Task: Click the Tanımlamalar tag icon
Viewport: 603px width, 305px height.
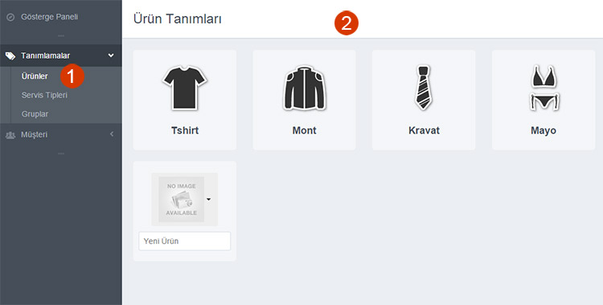Action: tap(10, 56)
